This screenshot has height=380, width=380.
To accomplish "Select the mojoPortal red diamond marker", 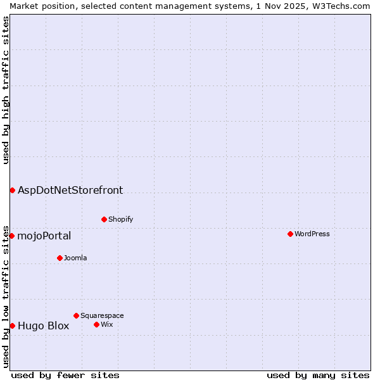I will pyautogui.click(x=11, y=236).
